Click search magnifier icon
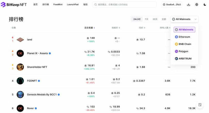The height and width of the screenshot is (113, 209). tap(95, 5)
